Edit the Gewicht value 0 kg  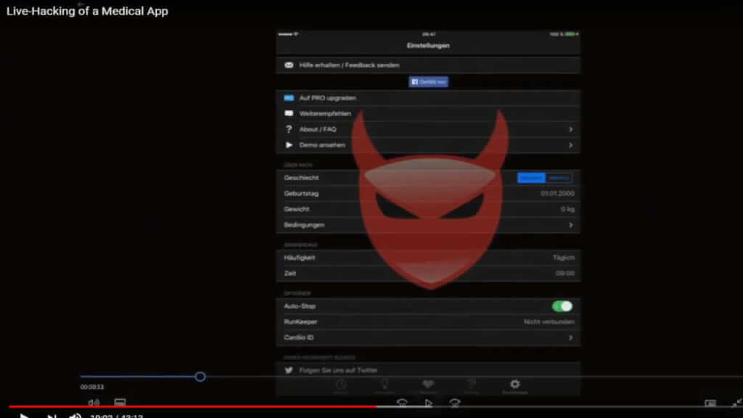pos(567,209)
